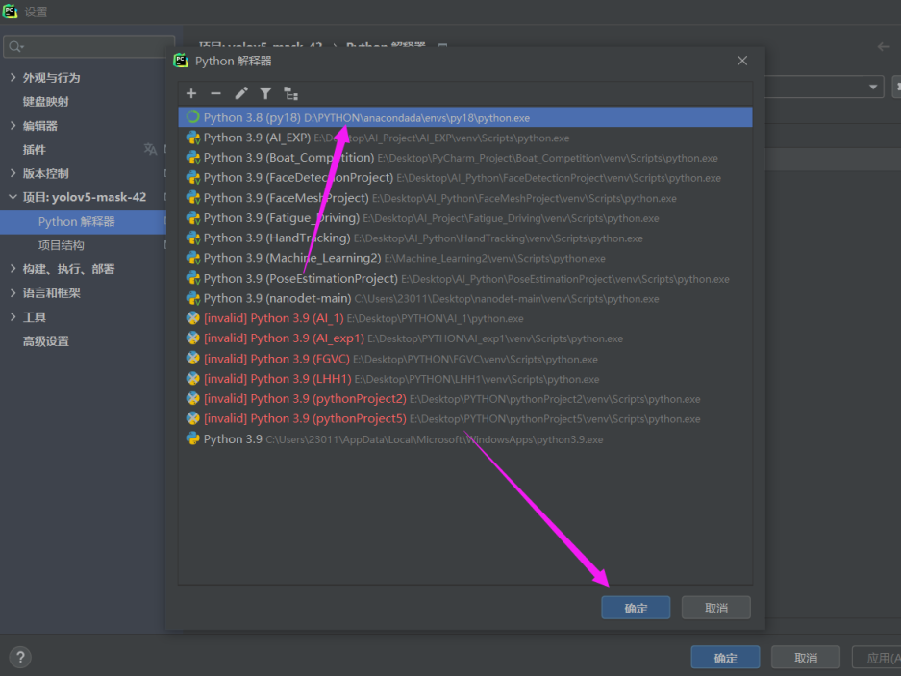Click translation icon beside 插件
Image resolution: width=901 pixels, height=676 pixels.
point(150,149)
